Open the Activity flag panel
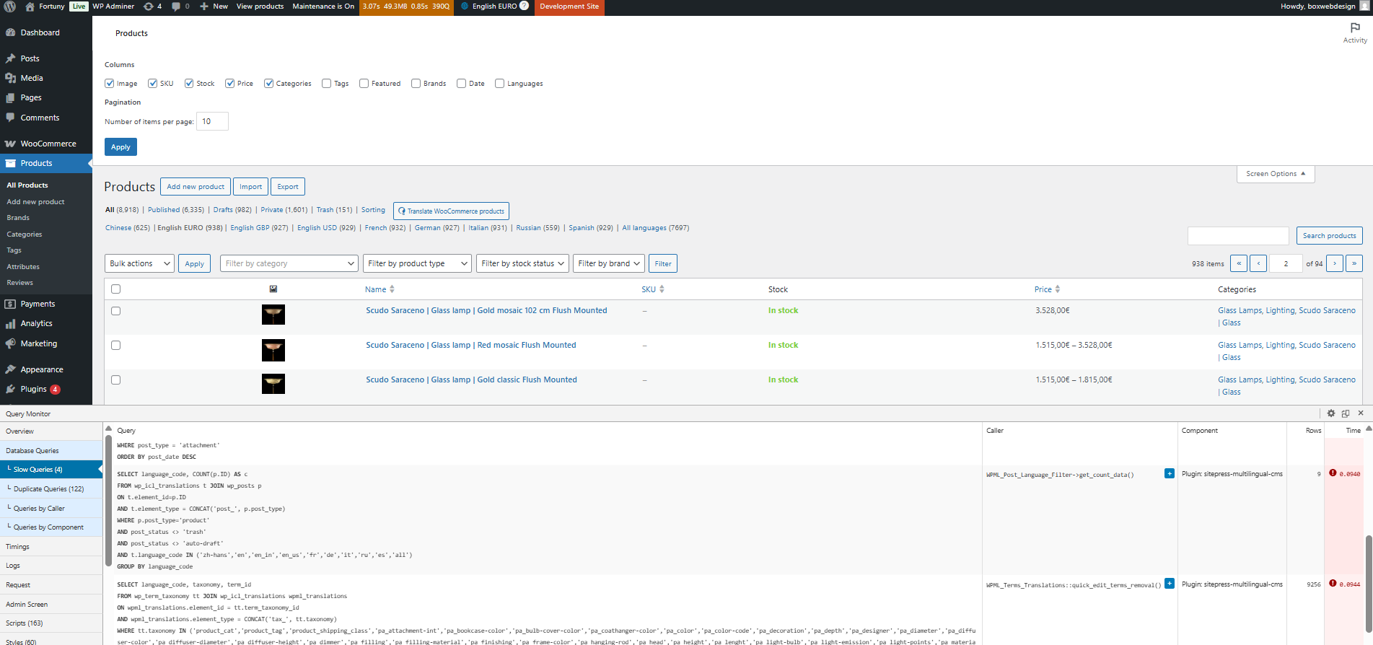The width and height of the screenshot is (1373, 645). tap(1354, 32)
